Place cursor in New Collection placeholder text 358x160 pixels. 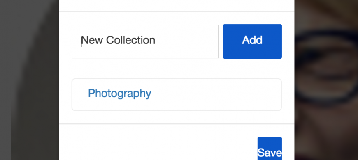[x=118, y=40]
